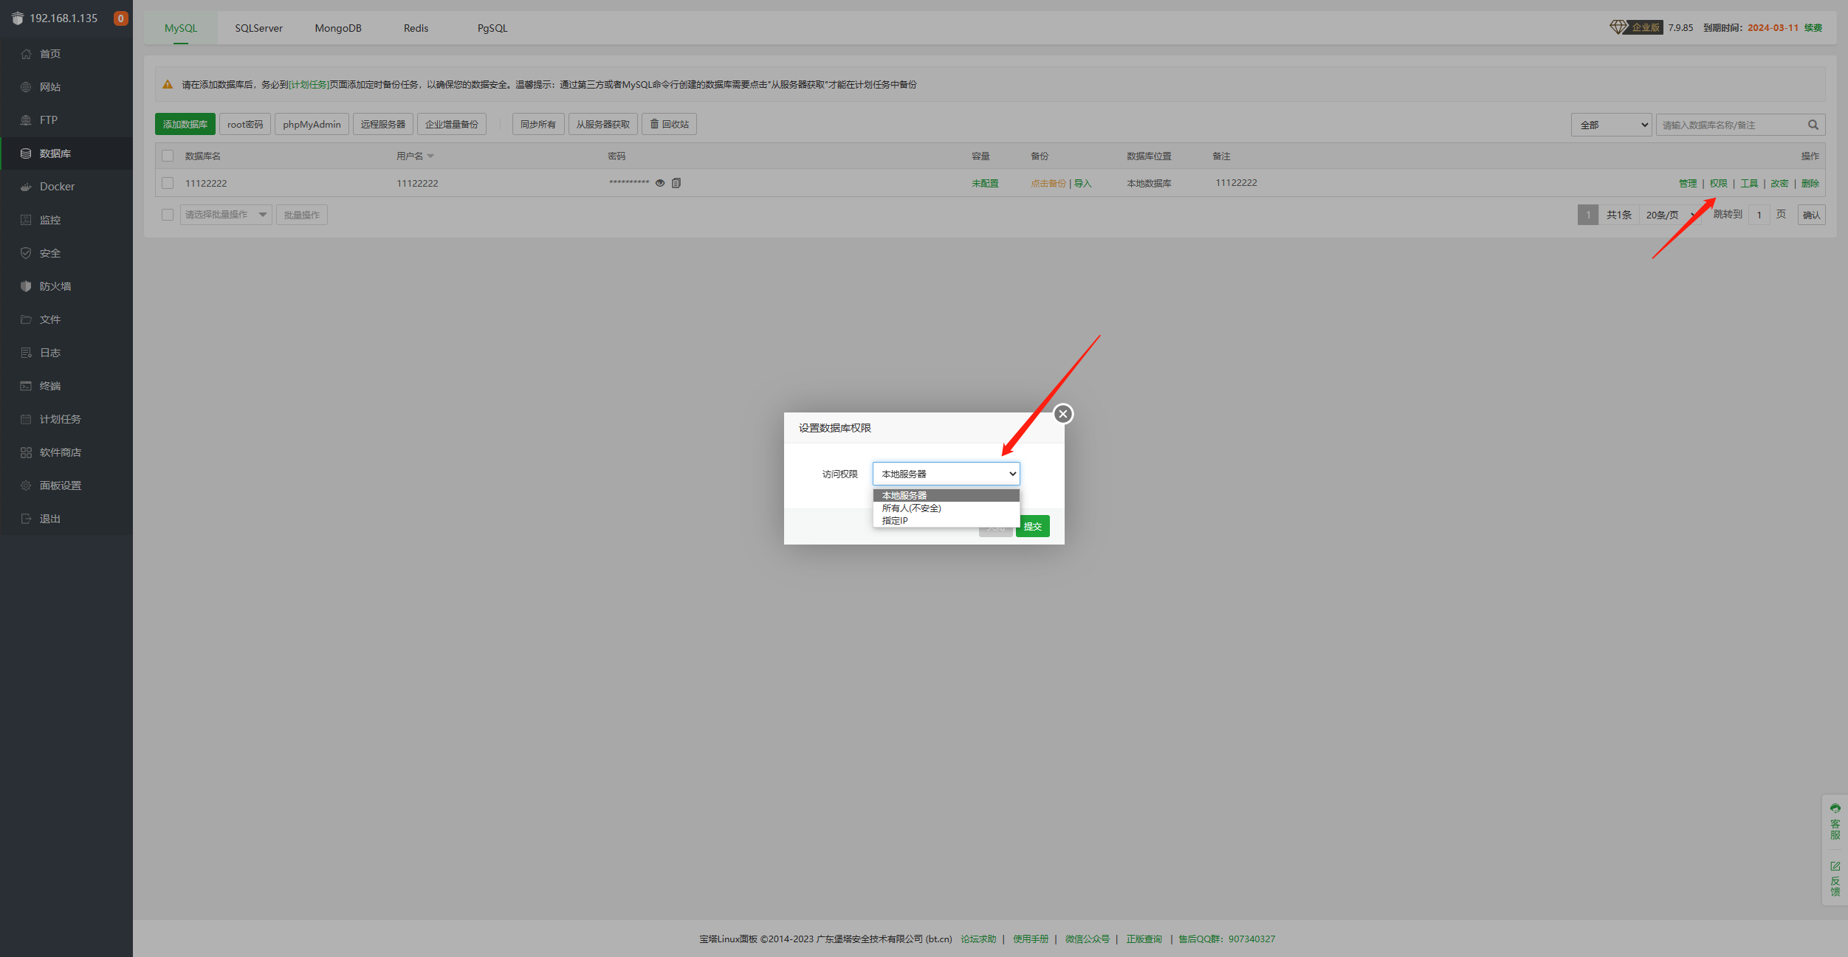
Task: Open the 全部 filter dropdown
Action: tap(1611, 125)
